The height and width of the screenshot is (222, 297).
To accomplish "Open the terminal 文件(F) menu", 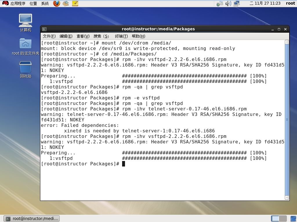I will pos(49,36).
